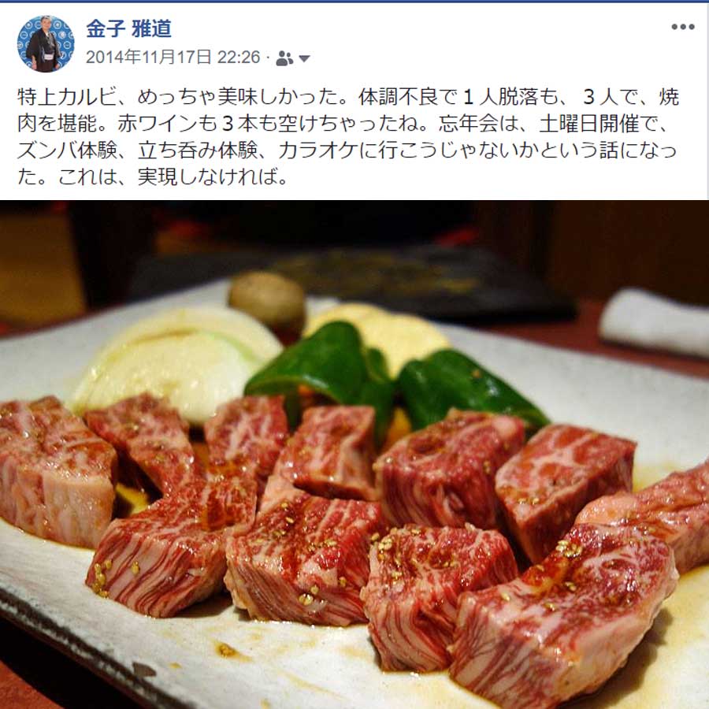Open the posted yakiniku photo in viewer

pos(354,455)
